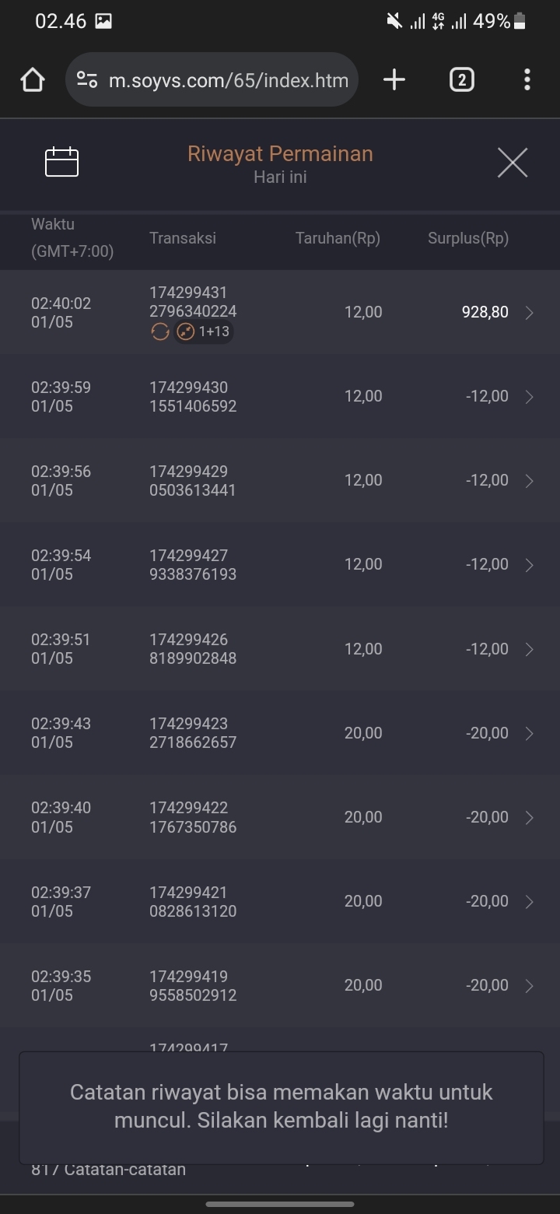This screenshot has height=1214, width=560.
Task: Tap the address bar URL m.soyvs.com
Action: point(228,79)
